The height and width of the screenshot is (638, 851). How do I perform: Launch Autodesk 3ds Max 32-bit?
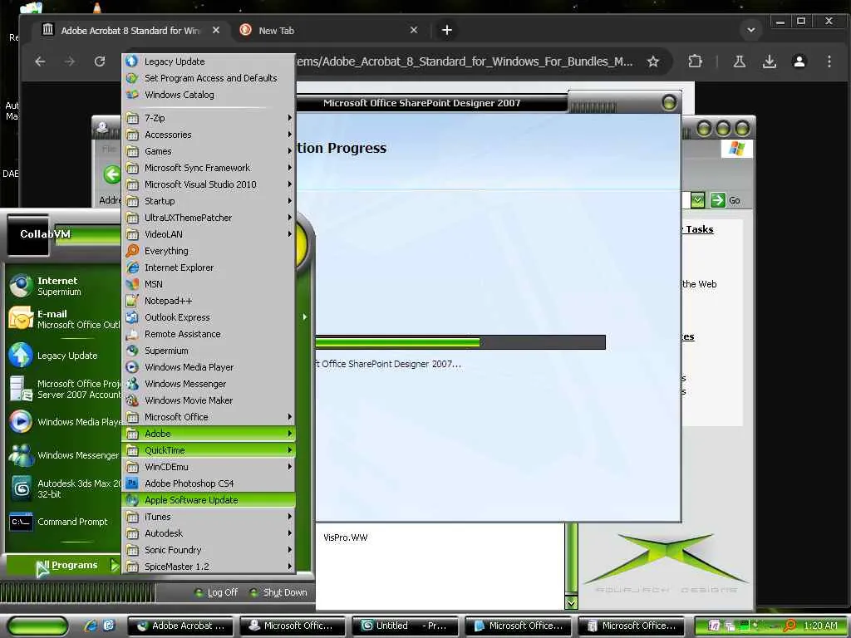[63, 488]
